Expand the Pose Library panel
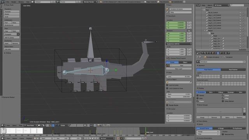249x140 pixels. pos(202,121)
